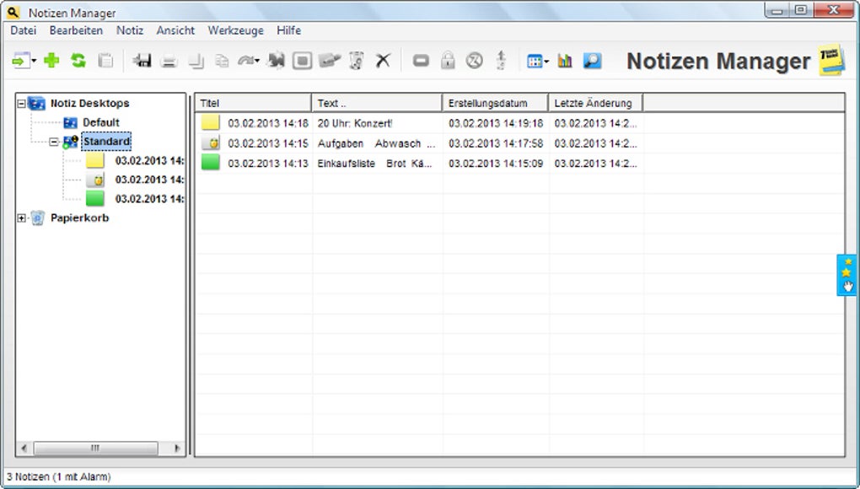Create a new note with the green plus icon
Screen dimensions: 860x489
pos(51,60)
